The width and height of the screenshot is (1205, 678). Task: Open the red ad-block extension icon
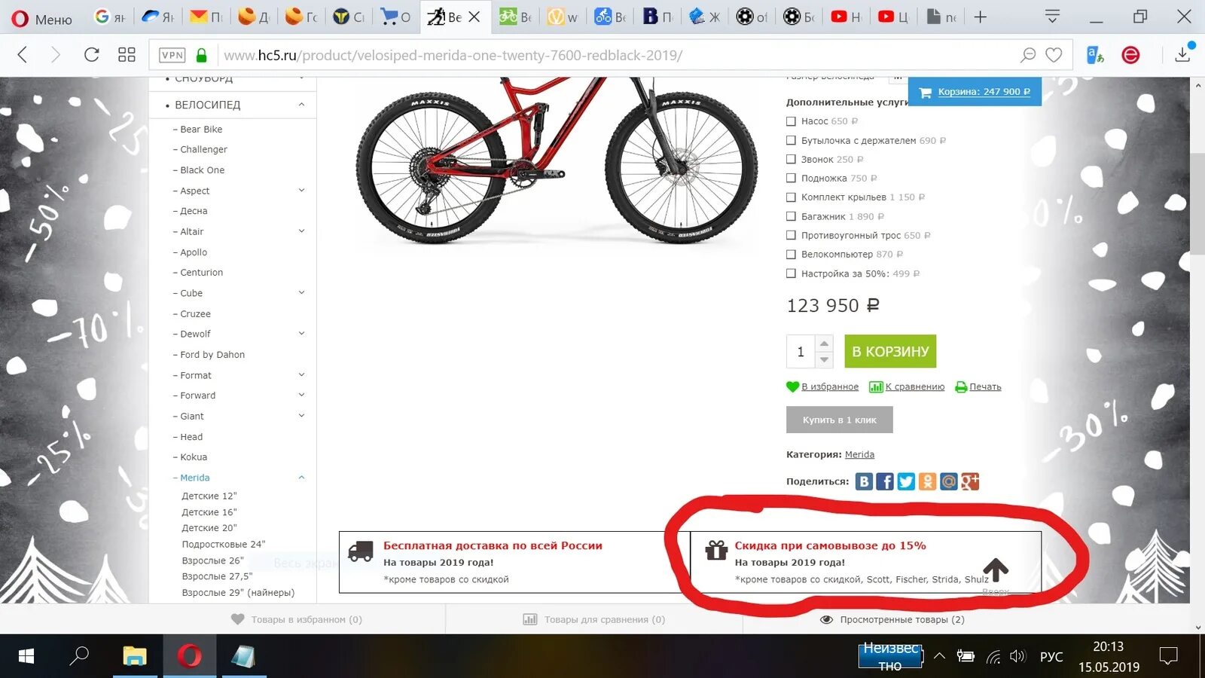[x=1130, y=55]
